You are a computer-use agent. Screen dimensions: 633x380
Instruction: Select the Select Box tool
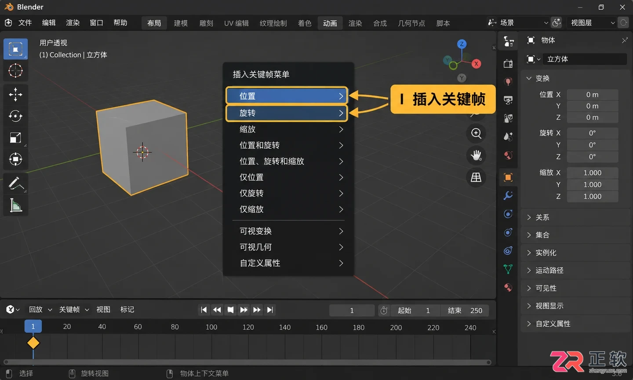(x=15, y=49)
